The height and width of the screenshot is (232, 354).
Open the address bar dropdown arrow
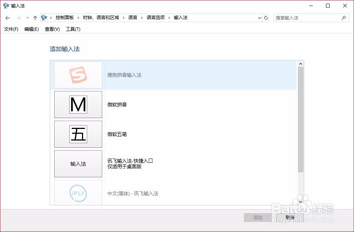point(260,17)
